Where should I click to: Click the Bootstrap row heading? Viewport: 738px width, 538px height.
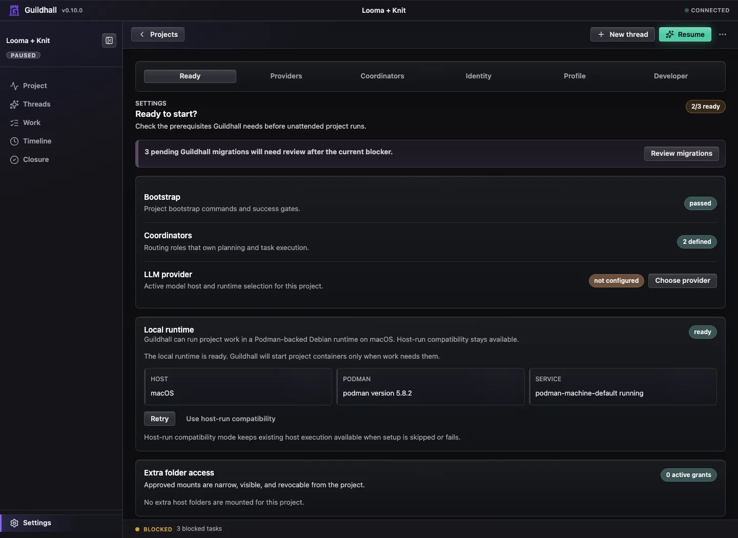(x=162, y=197)
